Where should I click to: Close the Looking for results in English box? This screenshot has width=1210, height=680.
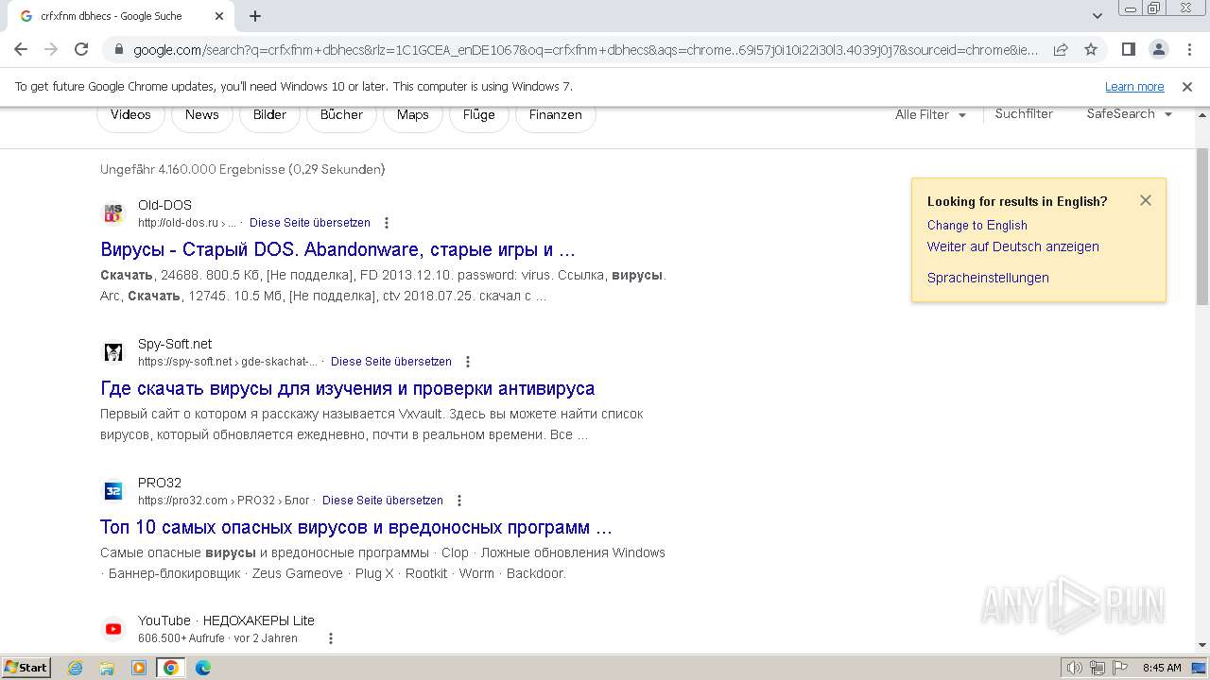[x=1146, y=200]
